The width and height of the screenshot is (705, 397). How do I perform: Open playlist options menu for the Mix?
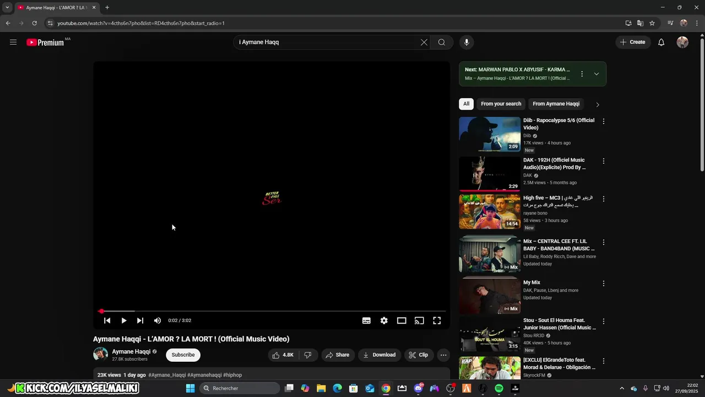click(x=582, y=74)
